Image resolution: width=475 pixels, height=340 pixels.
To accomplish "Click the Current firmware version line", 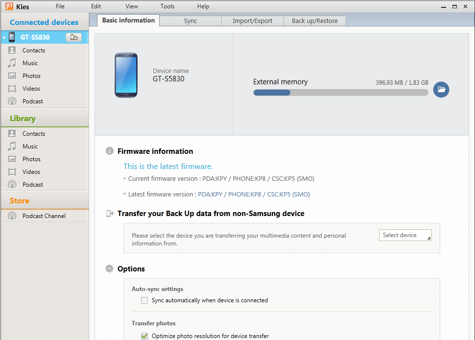I will point(221,178).
